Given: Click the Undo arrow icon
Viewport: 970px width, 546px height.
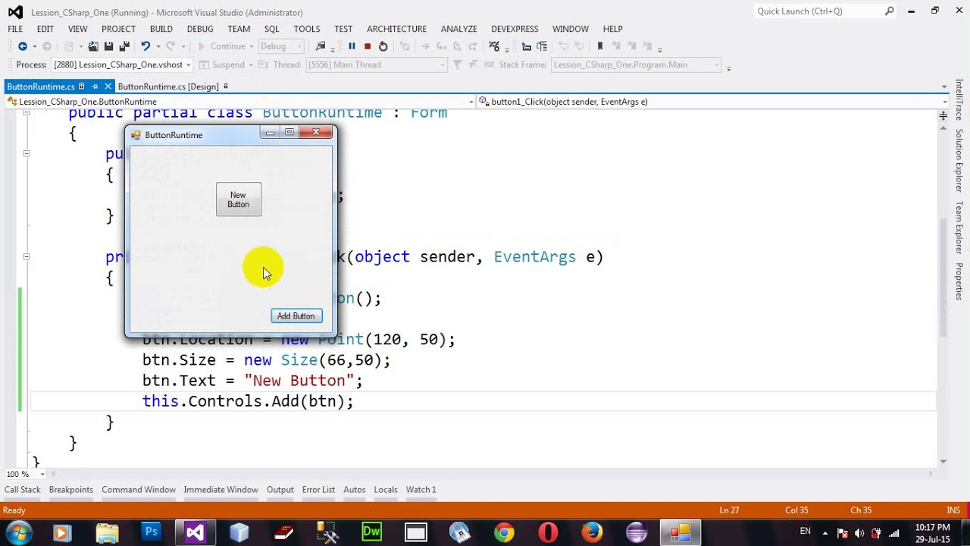Looking at the screenshot, I should coord(145,46).
